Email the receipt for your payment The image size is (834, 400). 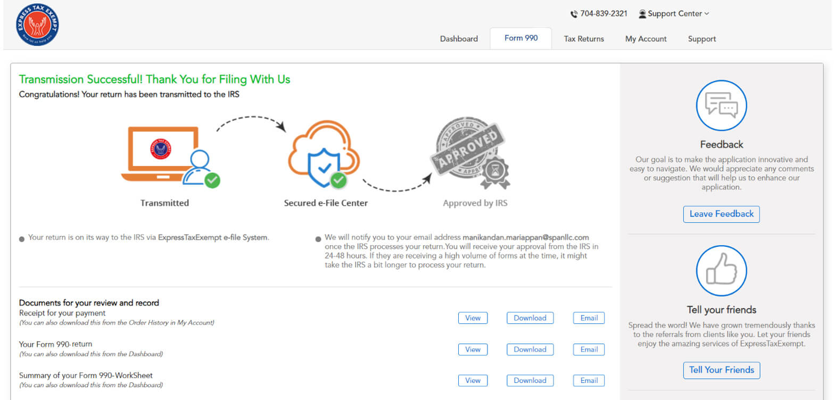pyautogui.click(x=589, y=318)
